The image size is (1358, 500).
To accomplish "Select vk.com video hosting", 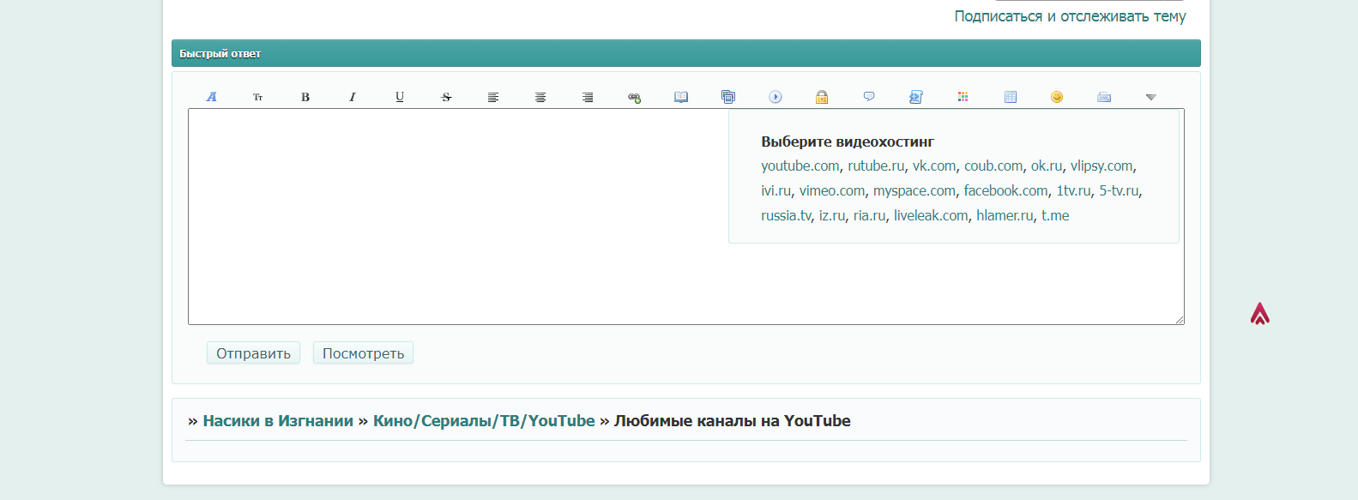I will click(934, 166).
